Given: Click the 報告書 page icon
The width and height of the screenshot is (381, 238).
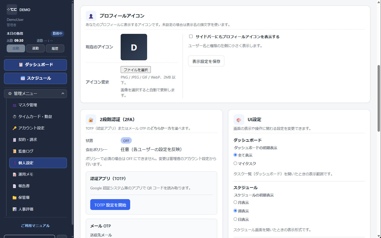Looking at the screenshot, I should coord(15,186).
